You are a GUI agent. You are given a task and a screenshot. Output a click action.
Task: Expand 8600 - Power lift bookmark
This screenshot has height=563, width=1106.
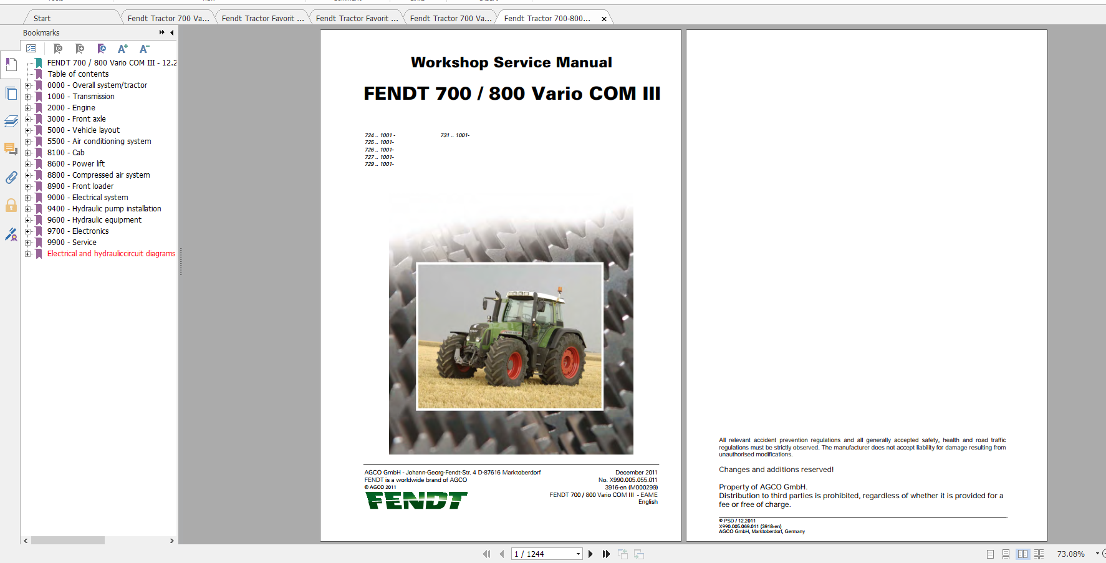pos(27,164)
